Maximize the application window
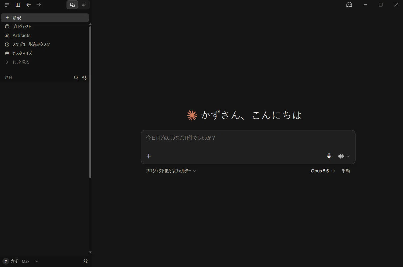The height and width of the screenshot is (267, 403). point(381,5)
